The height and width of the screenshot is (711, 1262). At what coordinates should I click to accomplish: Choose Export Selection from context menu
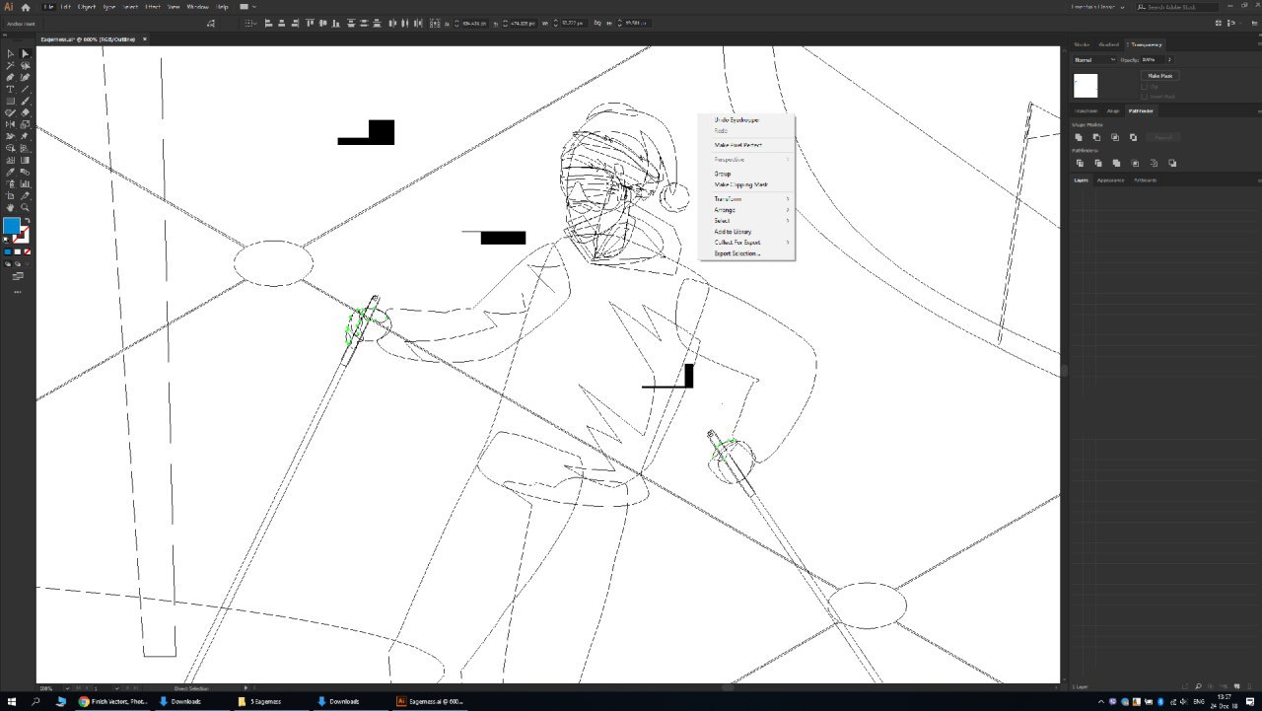pyautogui.click(x=746, y=253)
